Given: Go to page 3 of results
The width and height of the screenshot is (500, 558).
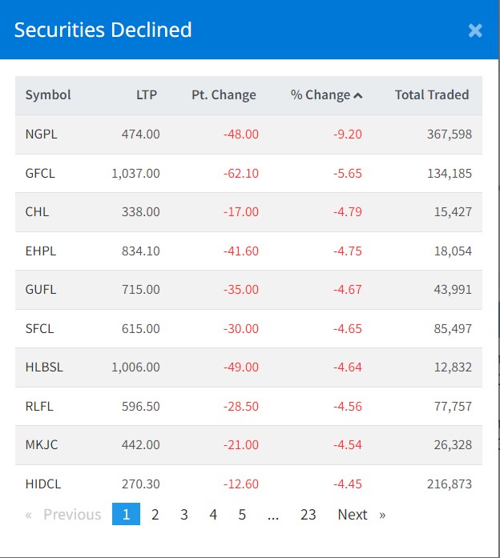Looking at the screenshot, I should [184, 515].
